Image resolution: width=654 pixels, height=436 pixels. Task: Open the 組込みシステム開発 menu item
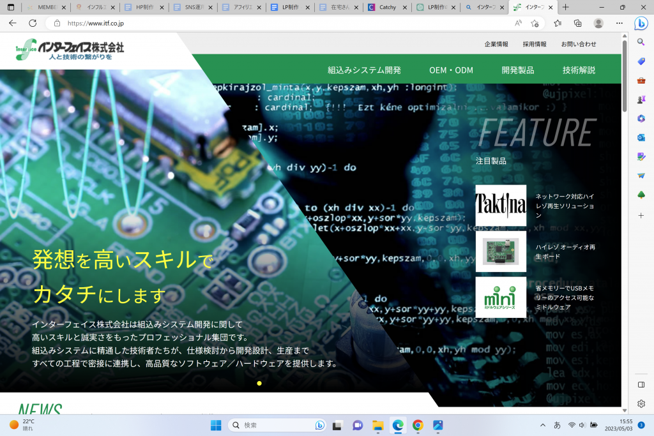pos(364,70)
